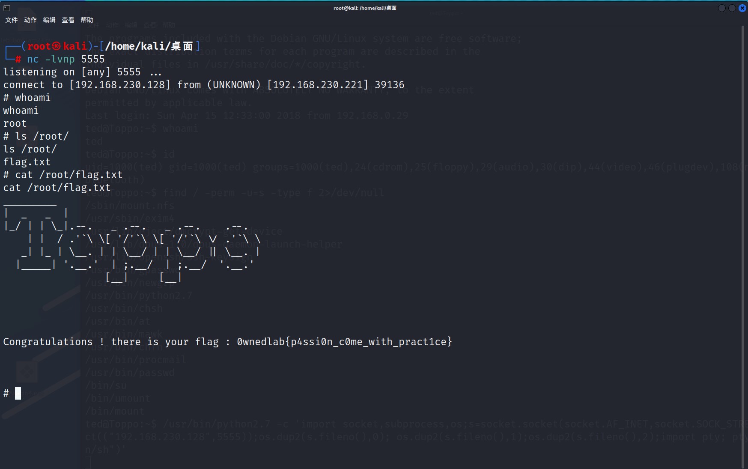
Task: Maximize the terminal window
Action: point(732,8)
